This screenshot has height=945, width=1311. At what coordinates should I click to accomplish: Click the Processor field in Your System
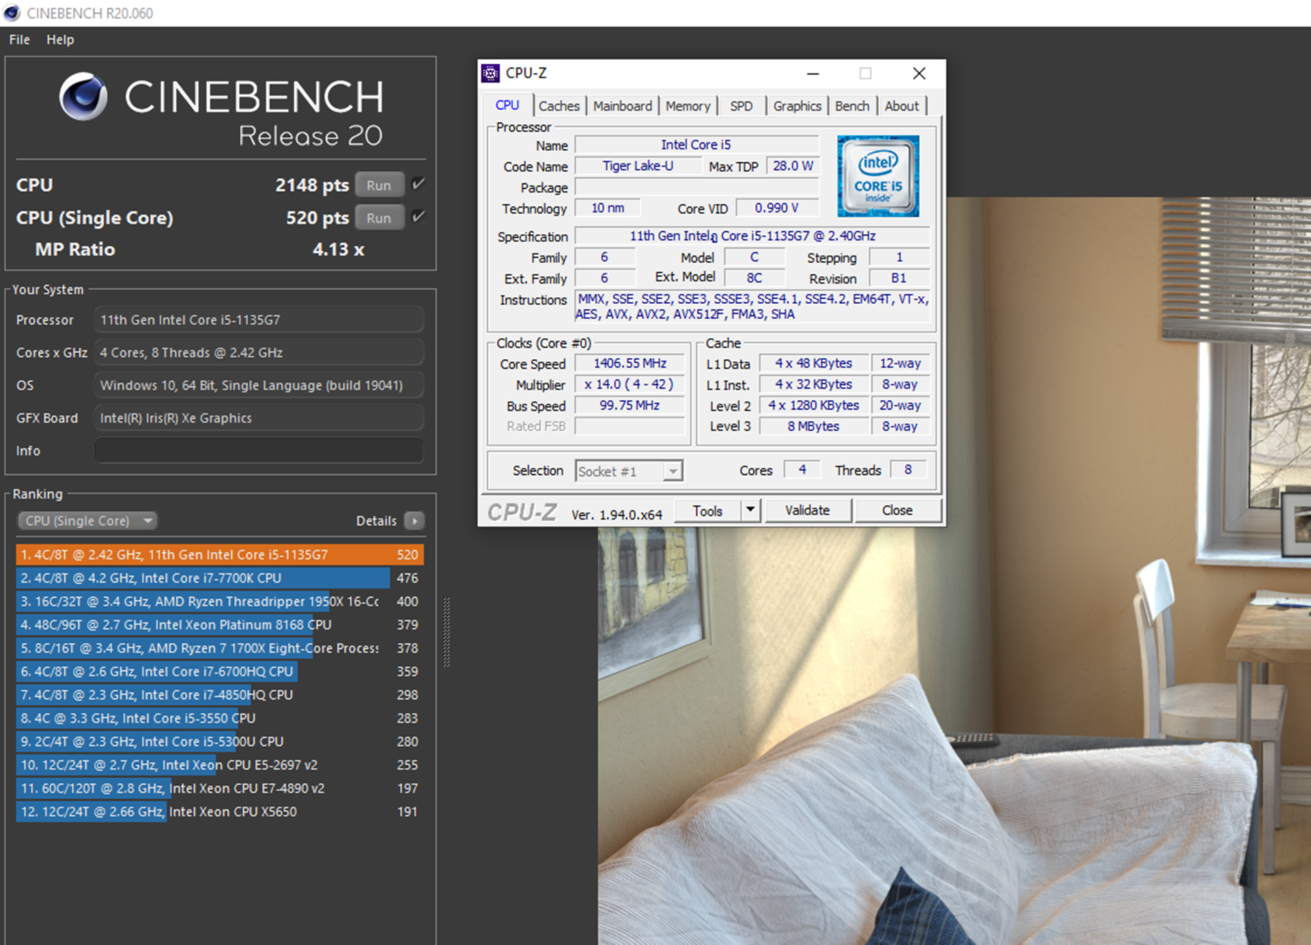point(259,320)
